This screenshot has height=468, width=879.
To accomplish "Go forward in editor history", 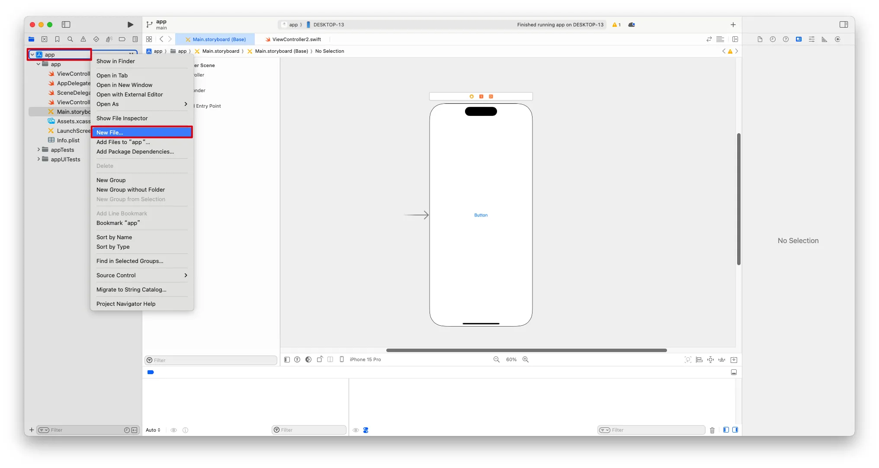I will [x=170, y=39].
